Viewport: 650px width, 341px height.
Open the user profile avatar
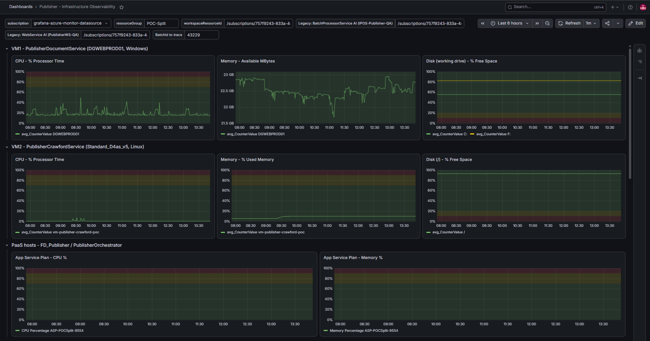(x=643, y=7)
